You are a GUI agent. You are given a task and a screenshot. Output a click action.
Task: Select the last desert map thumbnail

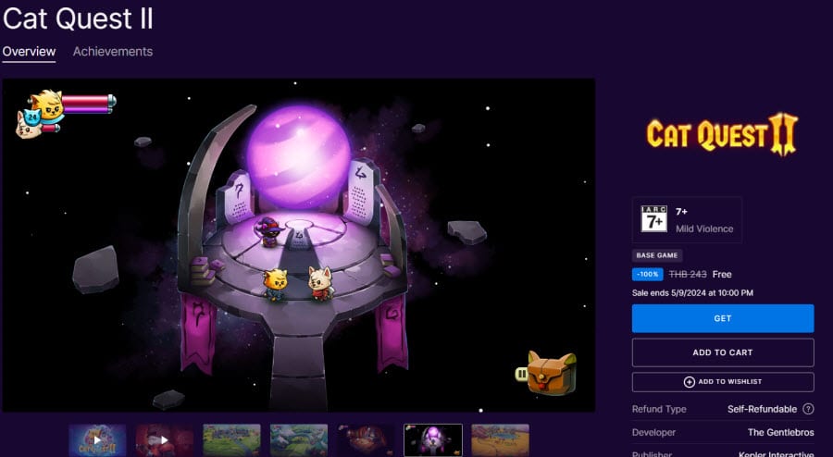(500, 440)
